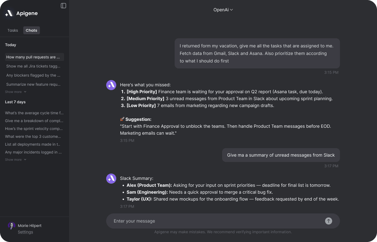Open "Any major incidents logged" chat

(x=33, y=152)
